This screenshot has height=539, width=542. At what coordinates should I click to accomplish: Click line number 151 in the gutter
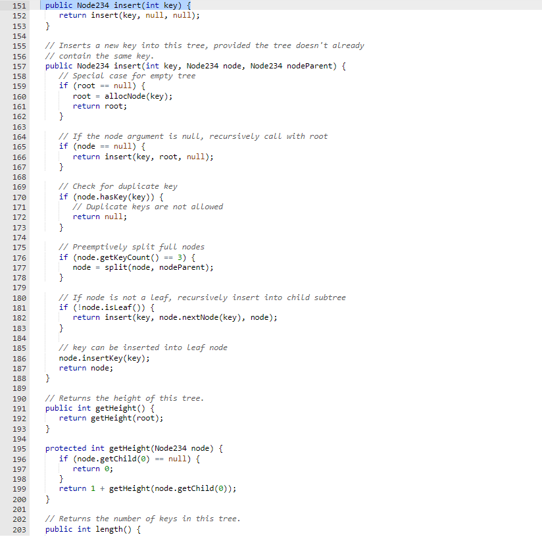pyautogui.click(x=18, y=5)
